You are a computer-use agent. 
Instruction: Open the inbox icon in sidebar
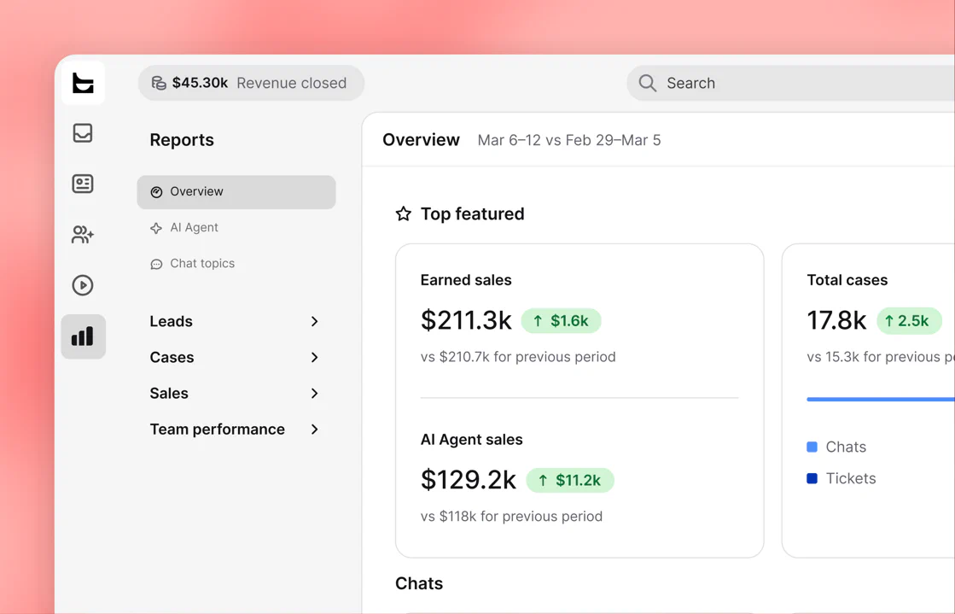(83, 133)
